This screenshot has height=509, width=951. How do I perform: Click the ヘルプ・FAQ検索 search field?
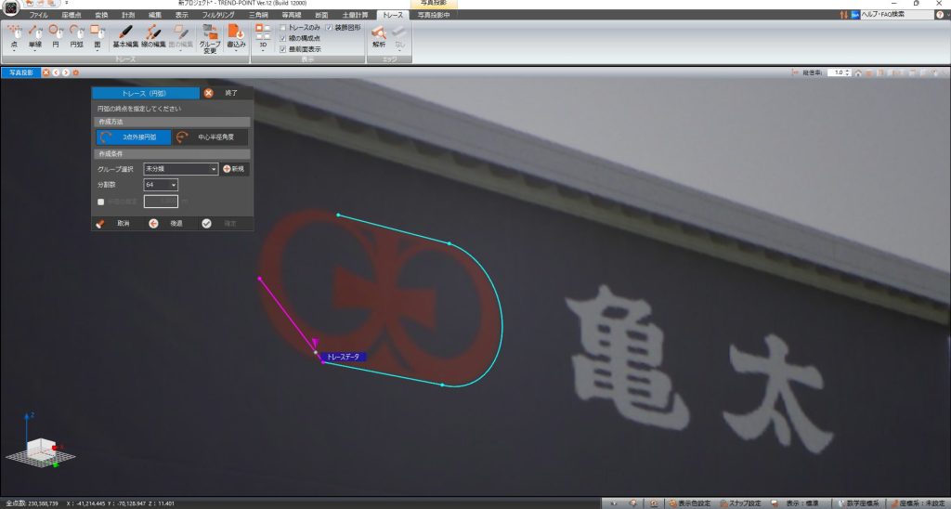click(x=895, y=15)
